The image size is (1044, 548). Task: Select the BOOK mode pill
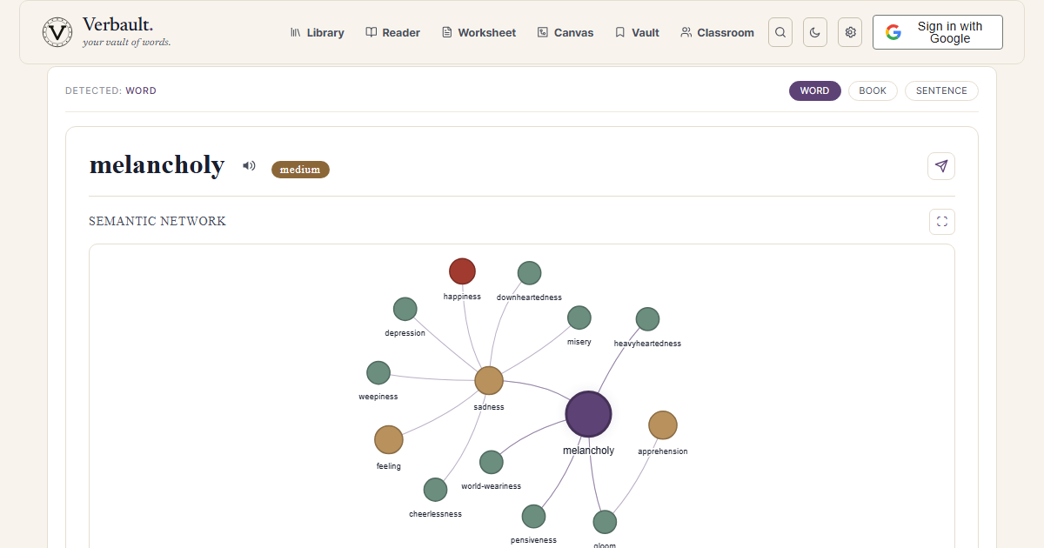873,90
